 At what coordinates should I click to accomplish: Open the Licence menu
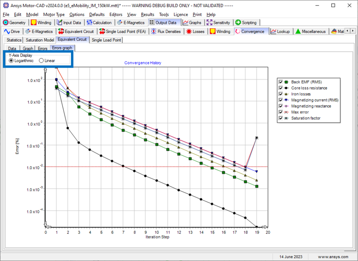click(x=180, y=14)
